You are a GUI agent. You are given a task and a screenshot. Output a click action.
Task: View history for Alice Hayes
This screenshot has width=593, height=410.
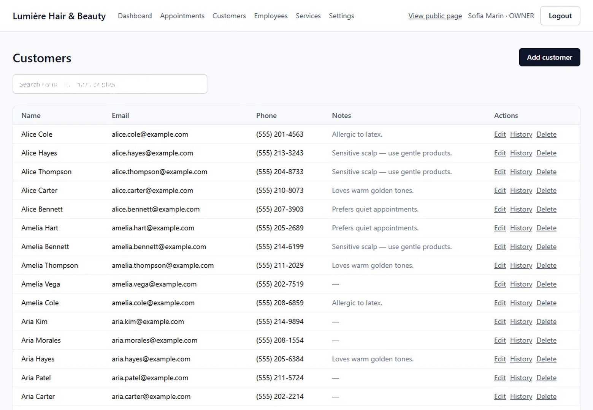click(x=521, y=153)
